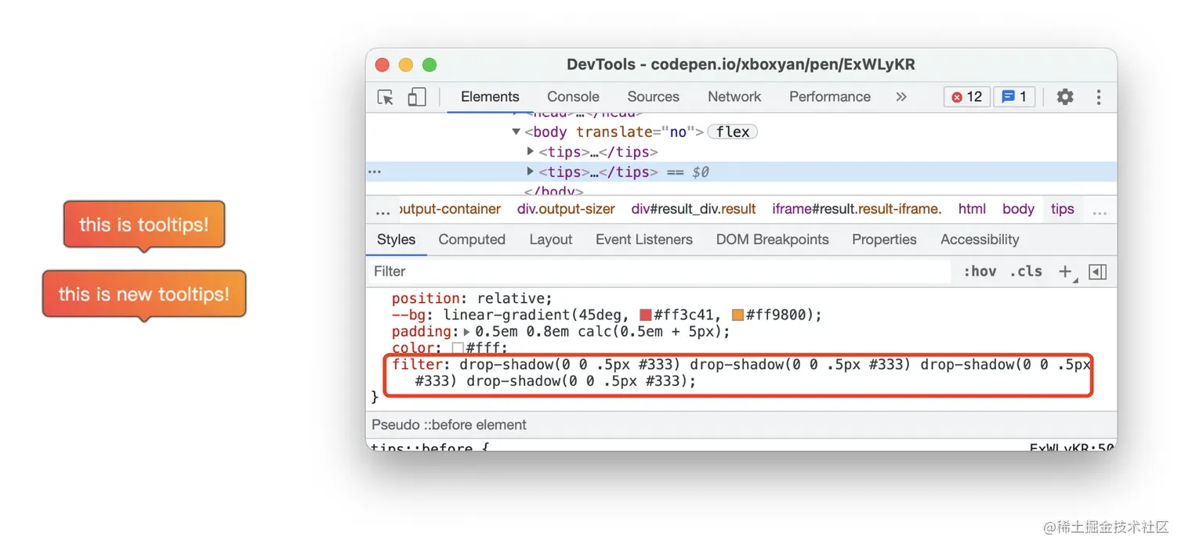Open the Properties sidebar tab
The height and width of the screenshot is (551, 1185).
pos(884,239)
